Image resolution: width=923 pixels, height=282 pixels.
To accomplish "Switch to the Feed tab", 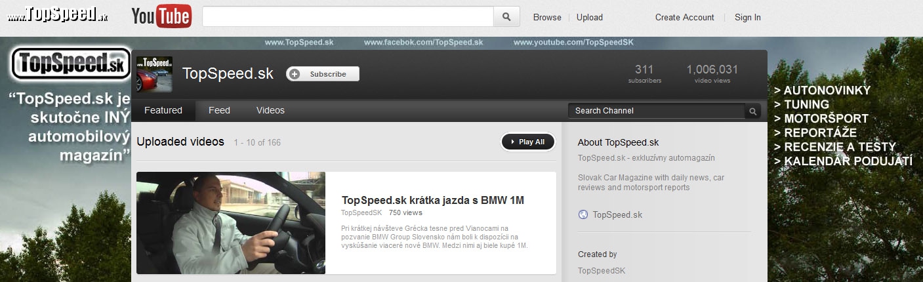I will point(219,110).
